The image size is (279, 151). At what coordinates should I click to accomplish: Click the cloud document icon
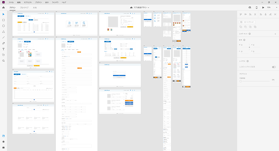pyautogui.click(x=131, y=8)
